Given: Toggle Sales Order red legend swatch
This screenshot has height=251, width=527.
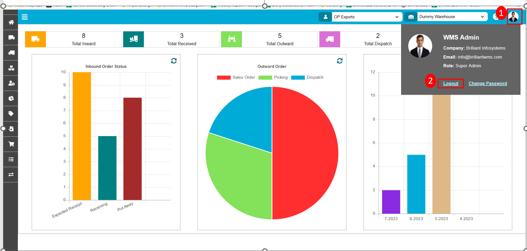Looking at the screenshot, I should (x=224, y=78).
